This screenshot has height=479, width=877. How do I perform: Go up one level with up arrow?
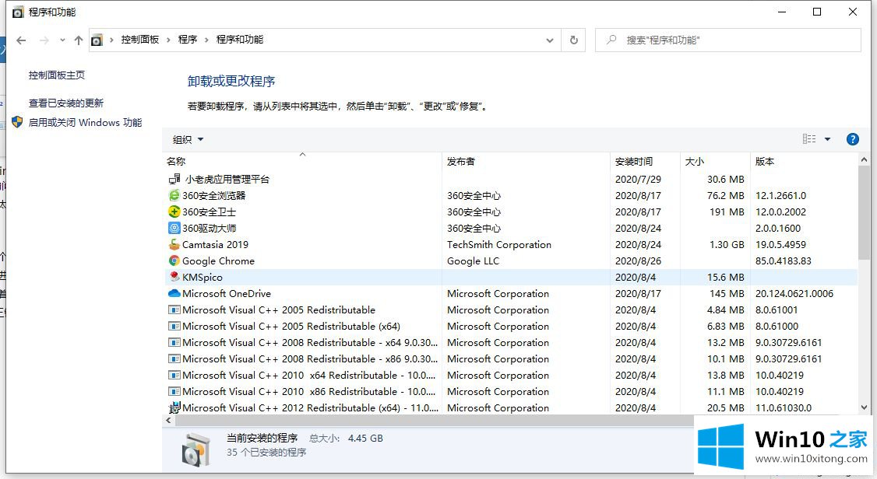pyautogui.click(x=78, y=40)
